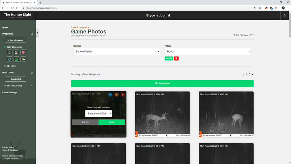This screenshot has width=291, height=164.
Task: Go to page 3 of photos
Action: coord(250,74)
